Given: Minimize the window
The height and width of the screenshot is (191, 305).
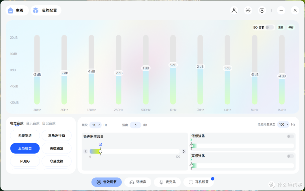Looking at the screenshot, I should (281, 10).
